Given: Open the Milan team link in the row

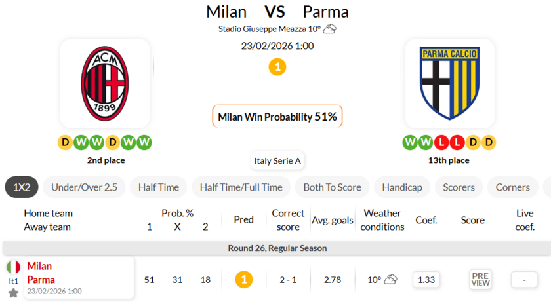Looking at the screenshot, I should click(39, 266).
